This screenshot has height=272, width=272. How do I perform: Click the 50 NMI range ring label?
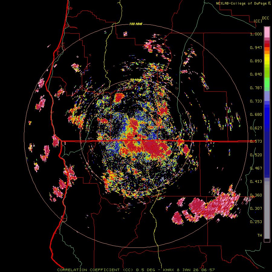[136, 80]
